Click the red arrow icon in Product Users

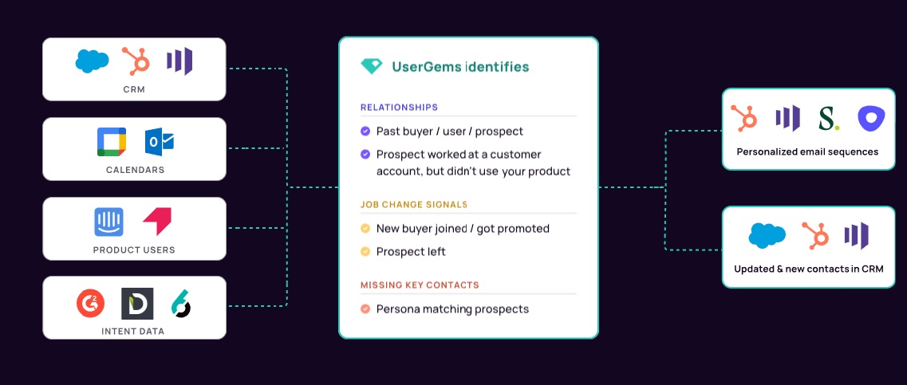click(x=157, y=222)
